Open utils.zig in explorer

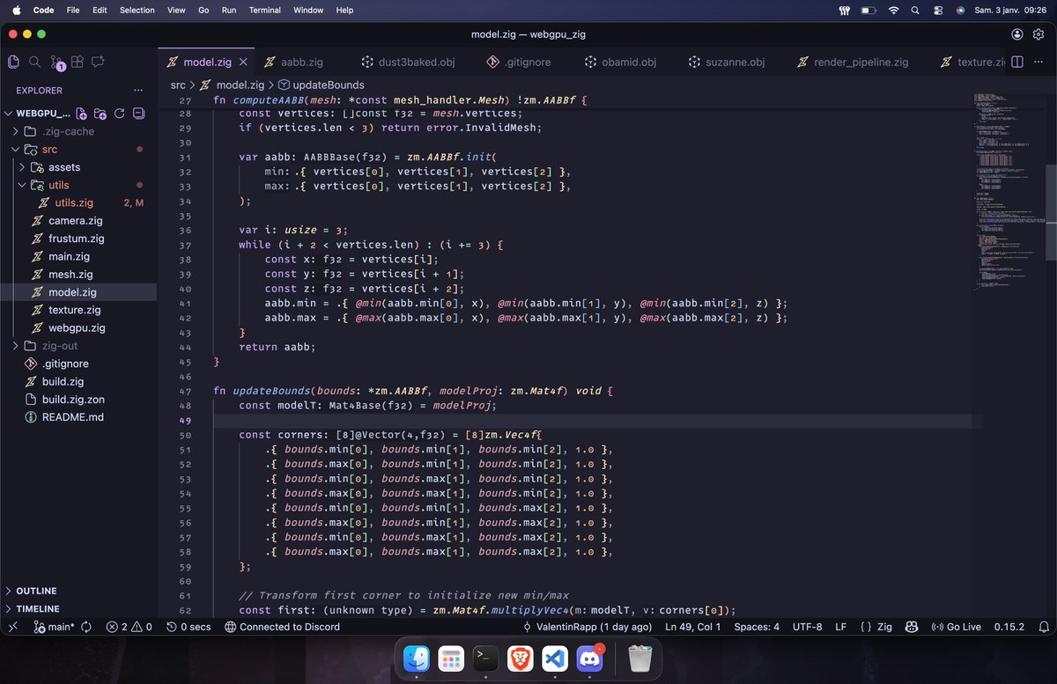[x=79, y=202]
